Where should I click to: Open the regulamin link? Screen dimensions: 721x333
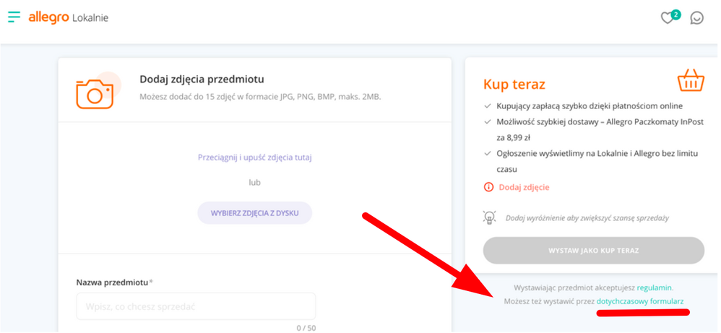pos(655,287)
